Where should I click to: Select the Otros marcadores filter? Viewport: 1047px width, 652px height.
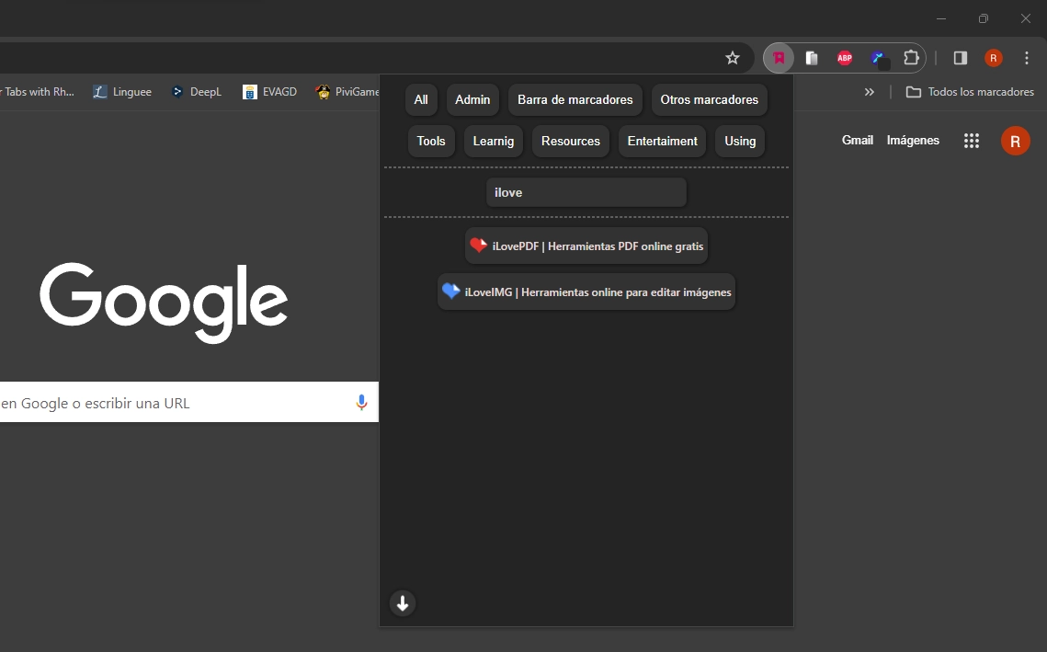point(709,99)
